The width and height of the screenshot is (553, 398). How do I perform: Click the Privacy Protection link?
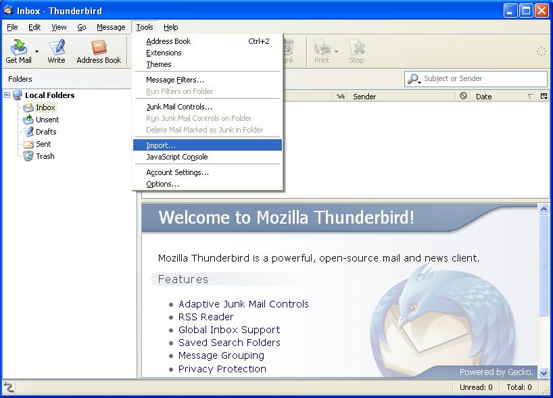coord(222,369)
